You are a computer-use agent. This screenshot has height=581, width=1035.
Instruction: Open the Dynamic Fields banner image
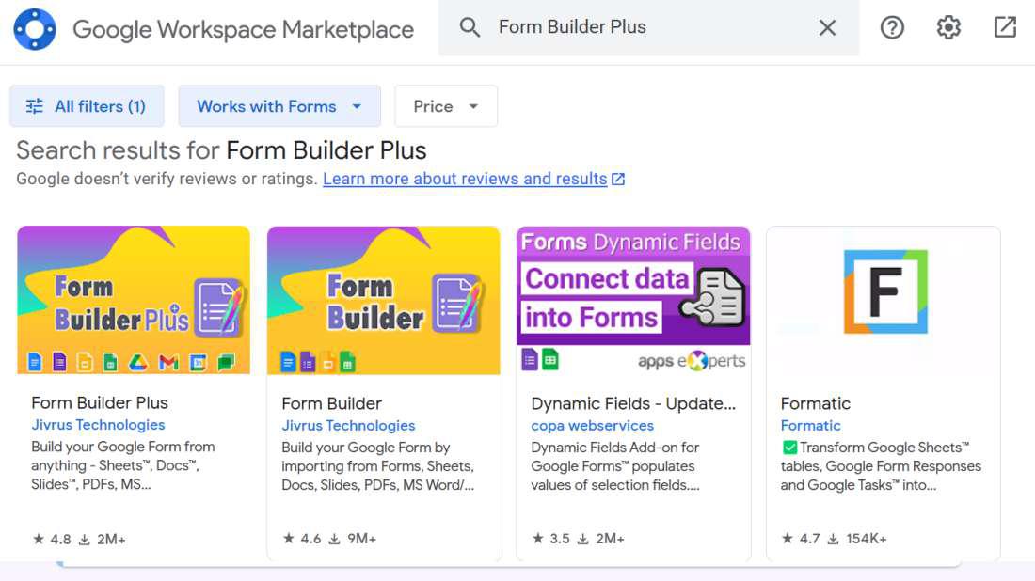pyautogui.click(x=633, y=300)
